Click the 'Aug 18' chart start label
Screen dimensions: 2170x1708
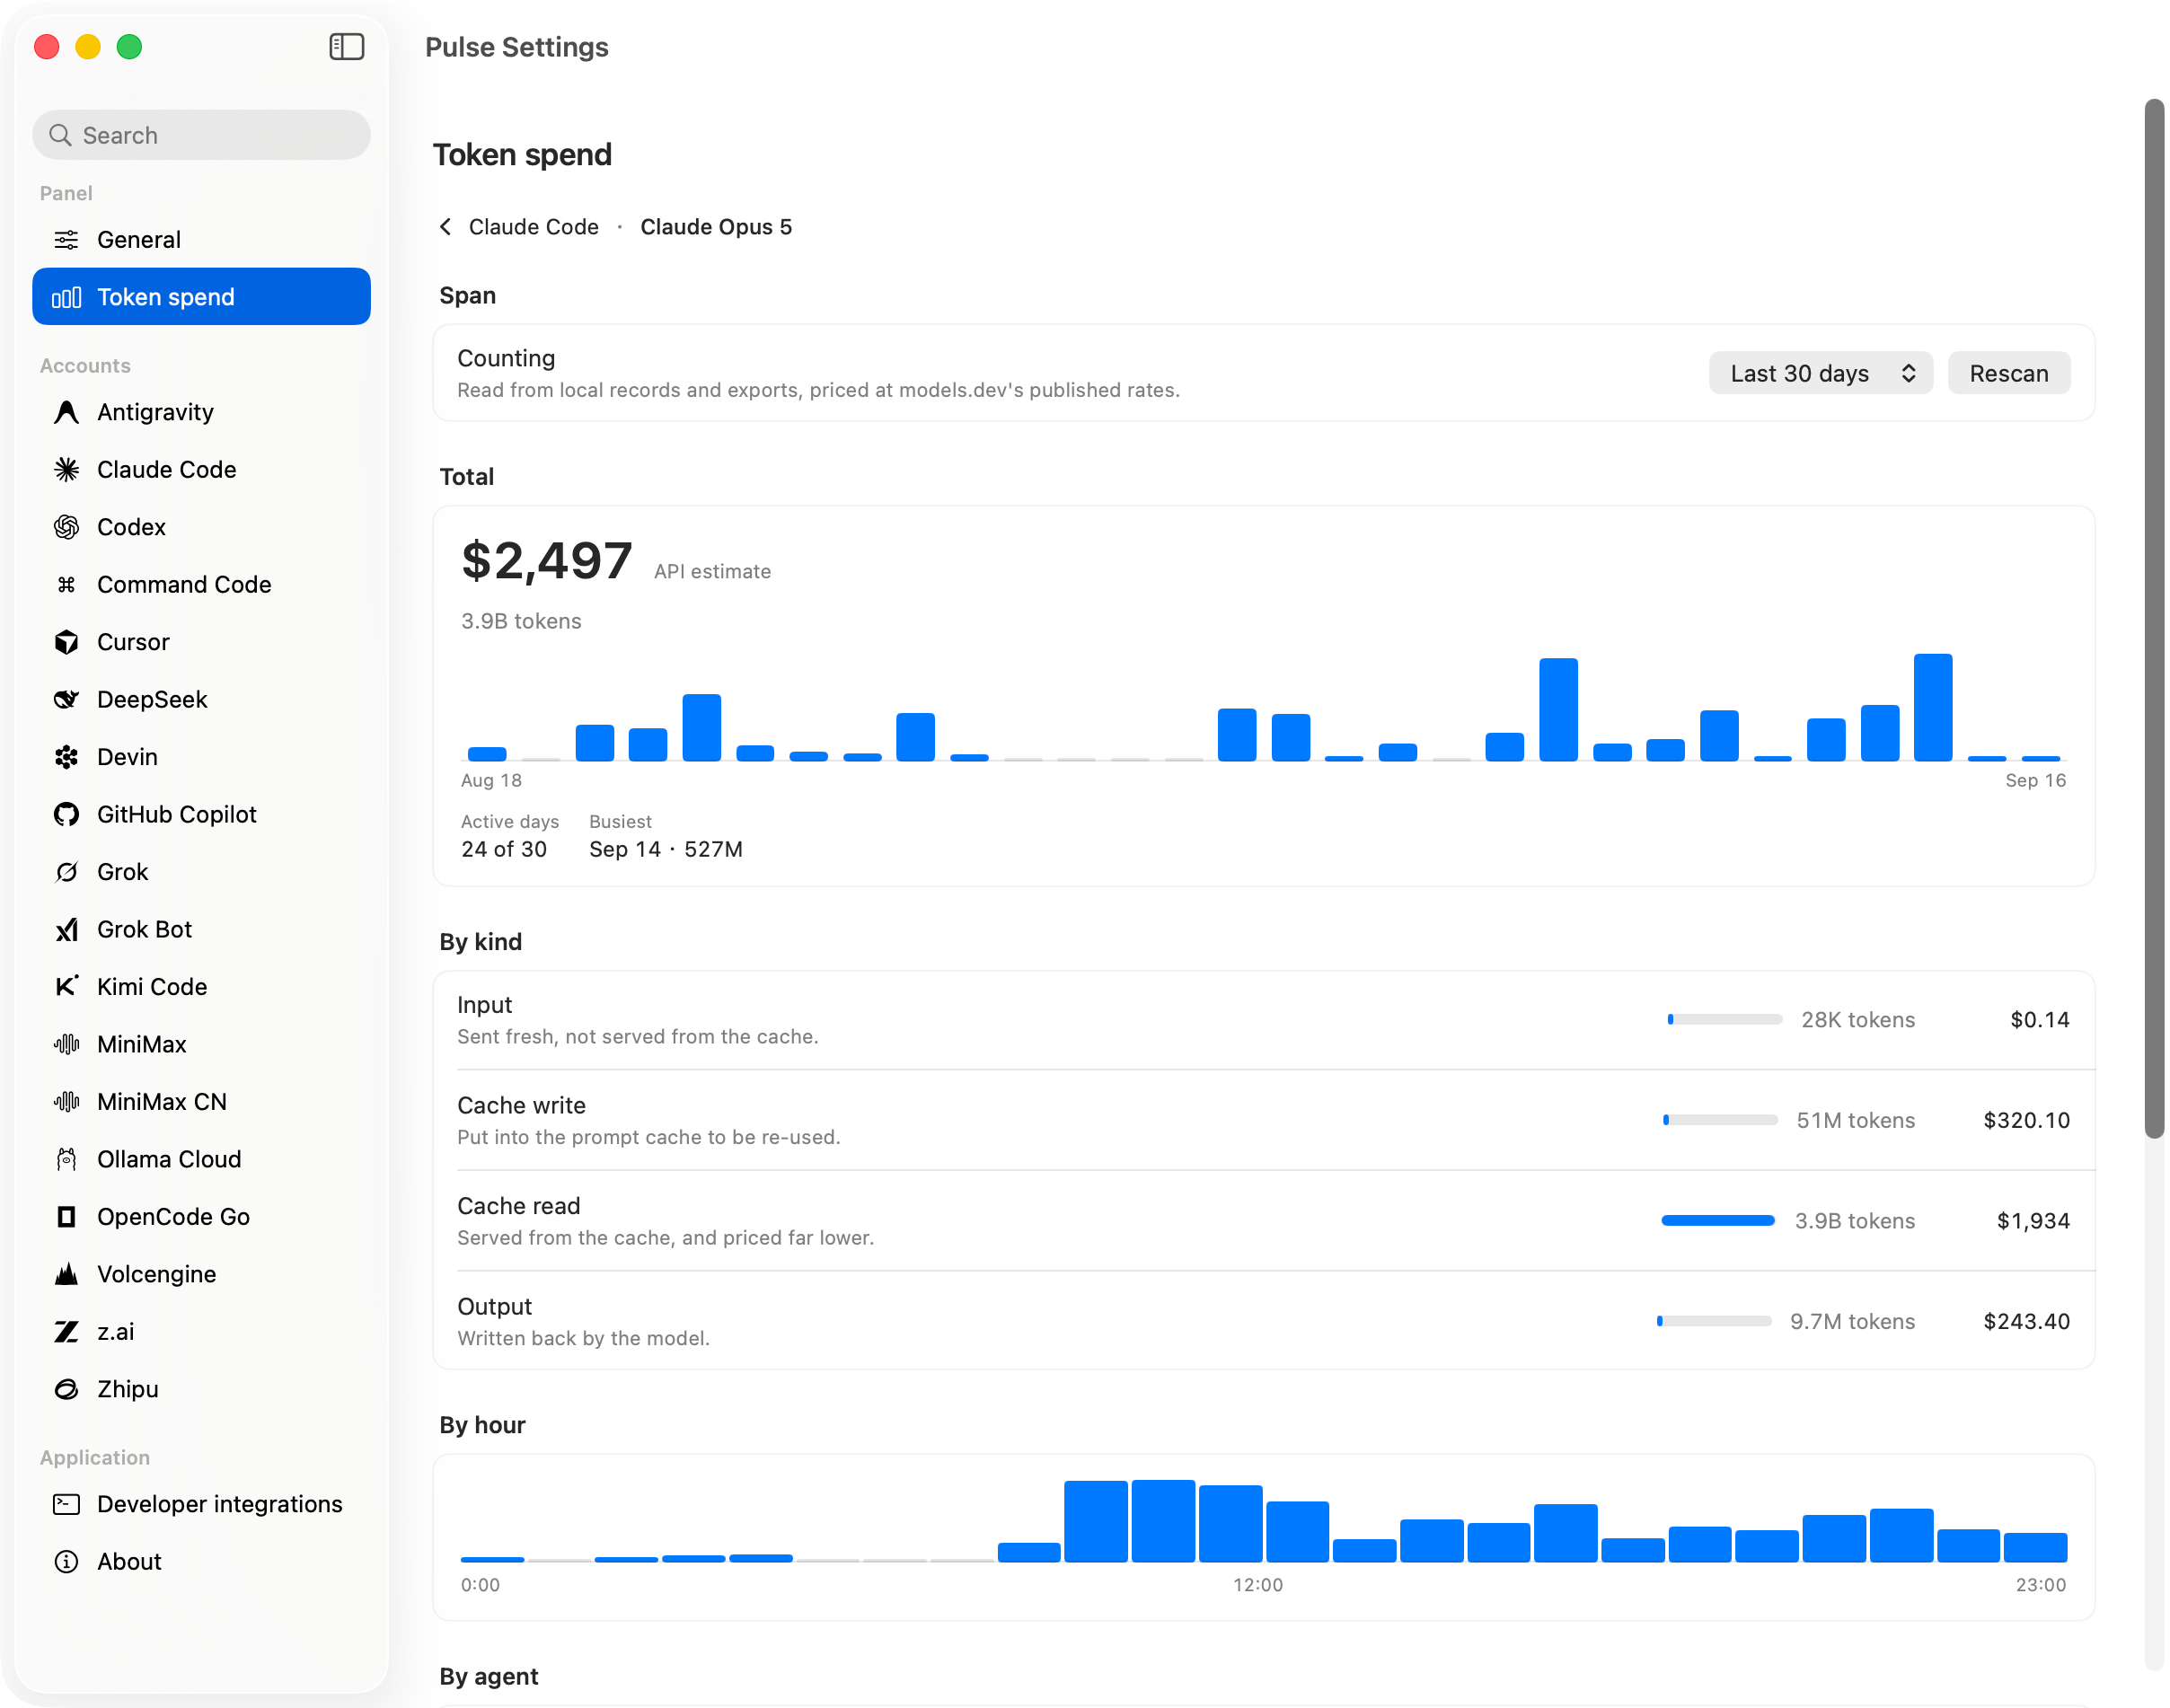(491, 781)
